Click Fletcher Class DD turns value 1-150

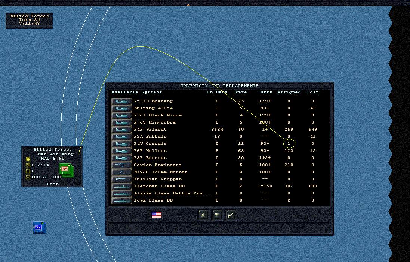point(265,186)
